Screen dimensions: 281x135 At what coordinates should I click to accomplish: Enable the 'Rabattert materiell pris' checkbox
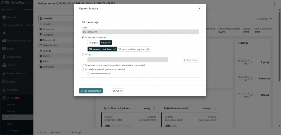[x=88, y=74]
